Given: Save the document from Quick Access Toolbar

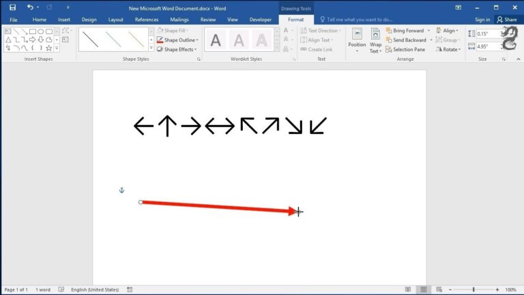Looking at the screenshot, I should pyautogui.click(x=12, y=8).
